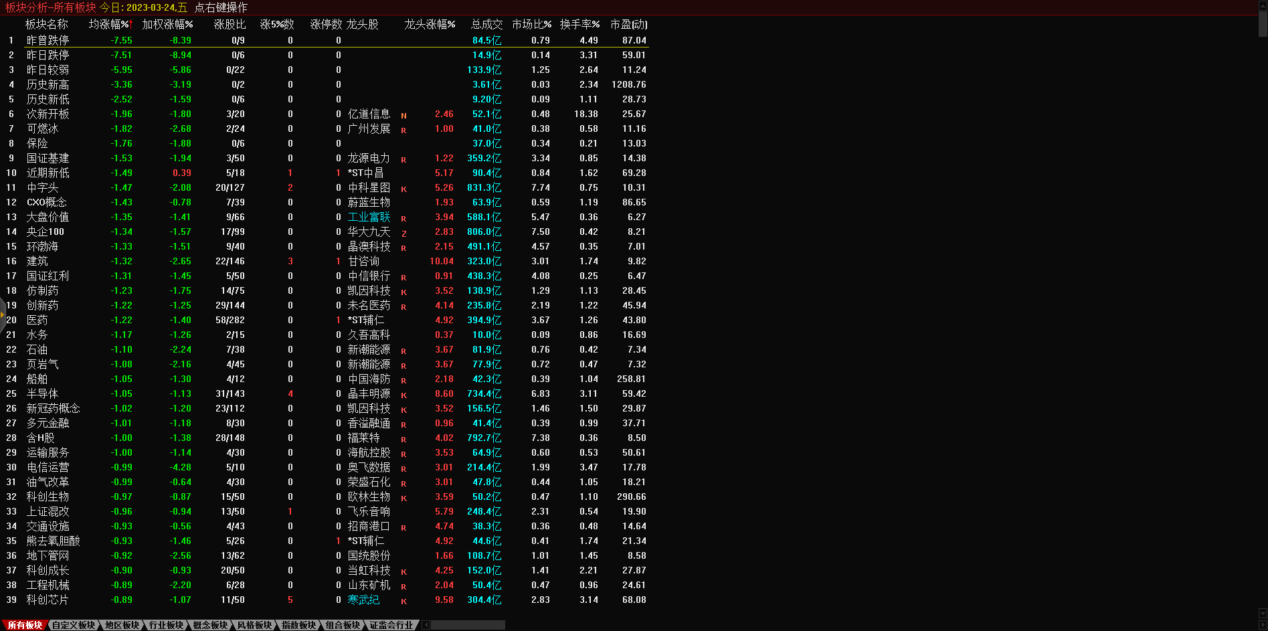The image size is (1268, 631).
Task: Click the horizontal scrollbar track
Action: 468,625
